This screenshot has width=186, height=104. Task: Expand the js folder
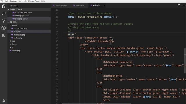(x=13, y=47)
